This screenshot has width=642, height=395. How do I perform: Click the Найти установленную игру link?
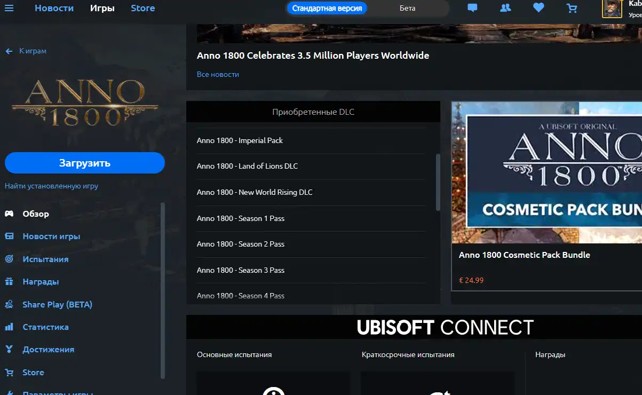click(x=51, y=186)
